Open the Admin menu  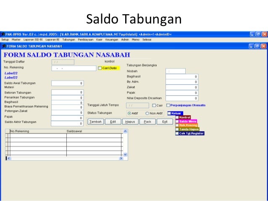(x=125, y=39)
